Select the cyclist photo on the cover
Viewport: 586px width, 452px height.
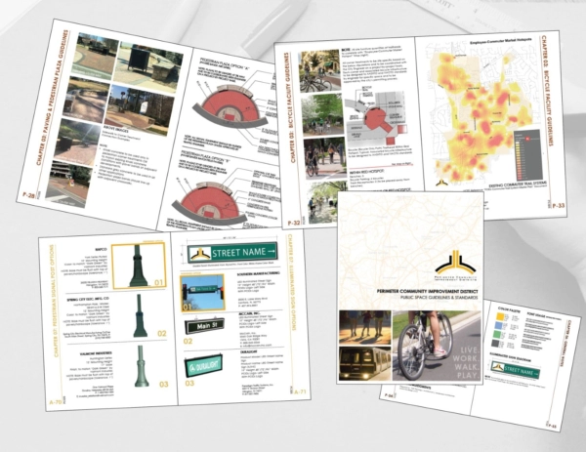[x=437, y=346]
